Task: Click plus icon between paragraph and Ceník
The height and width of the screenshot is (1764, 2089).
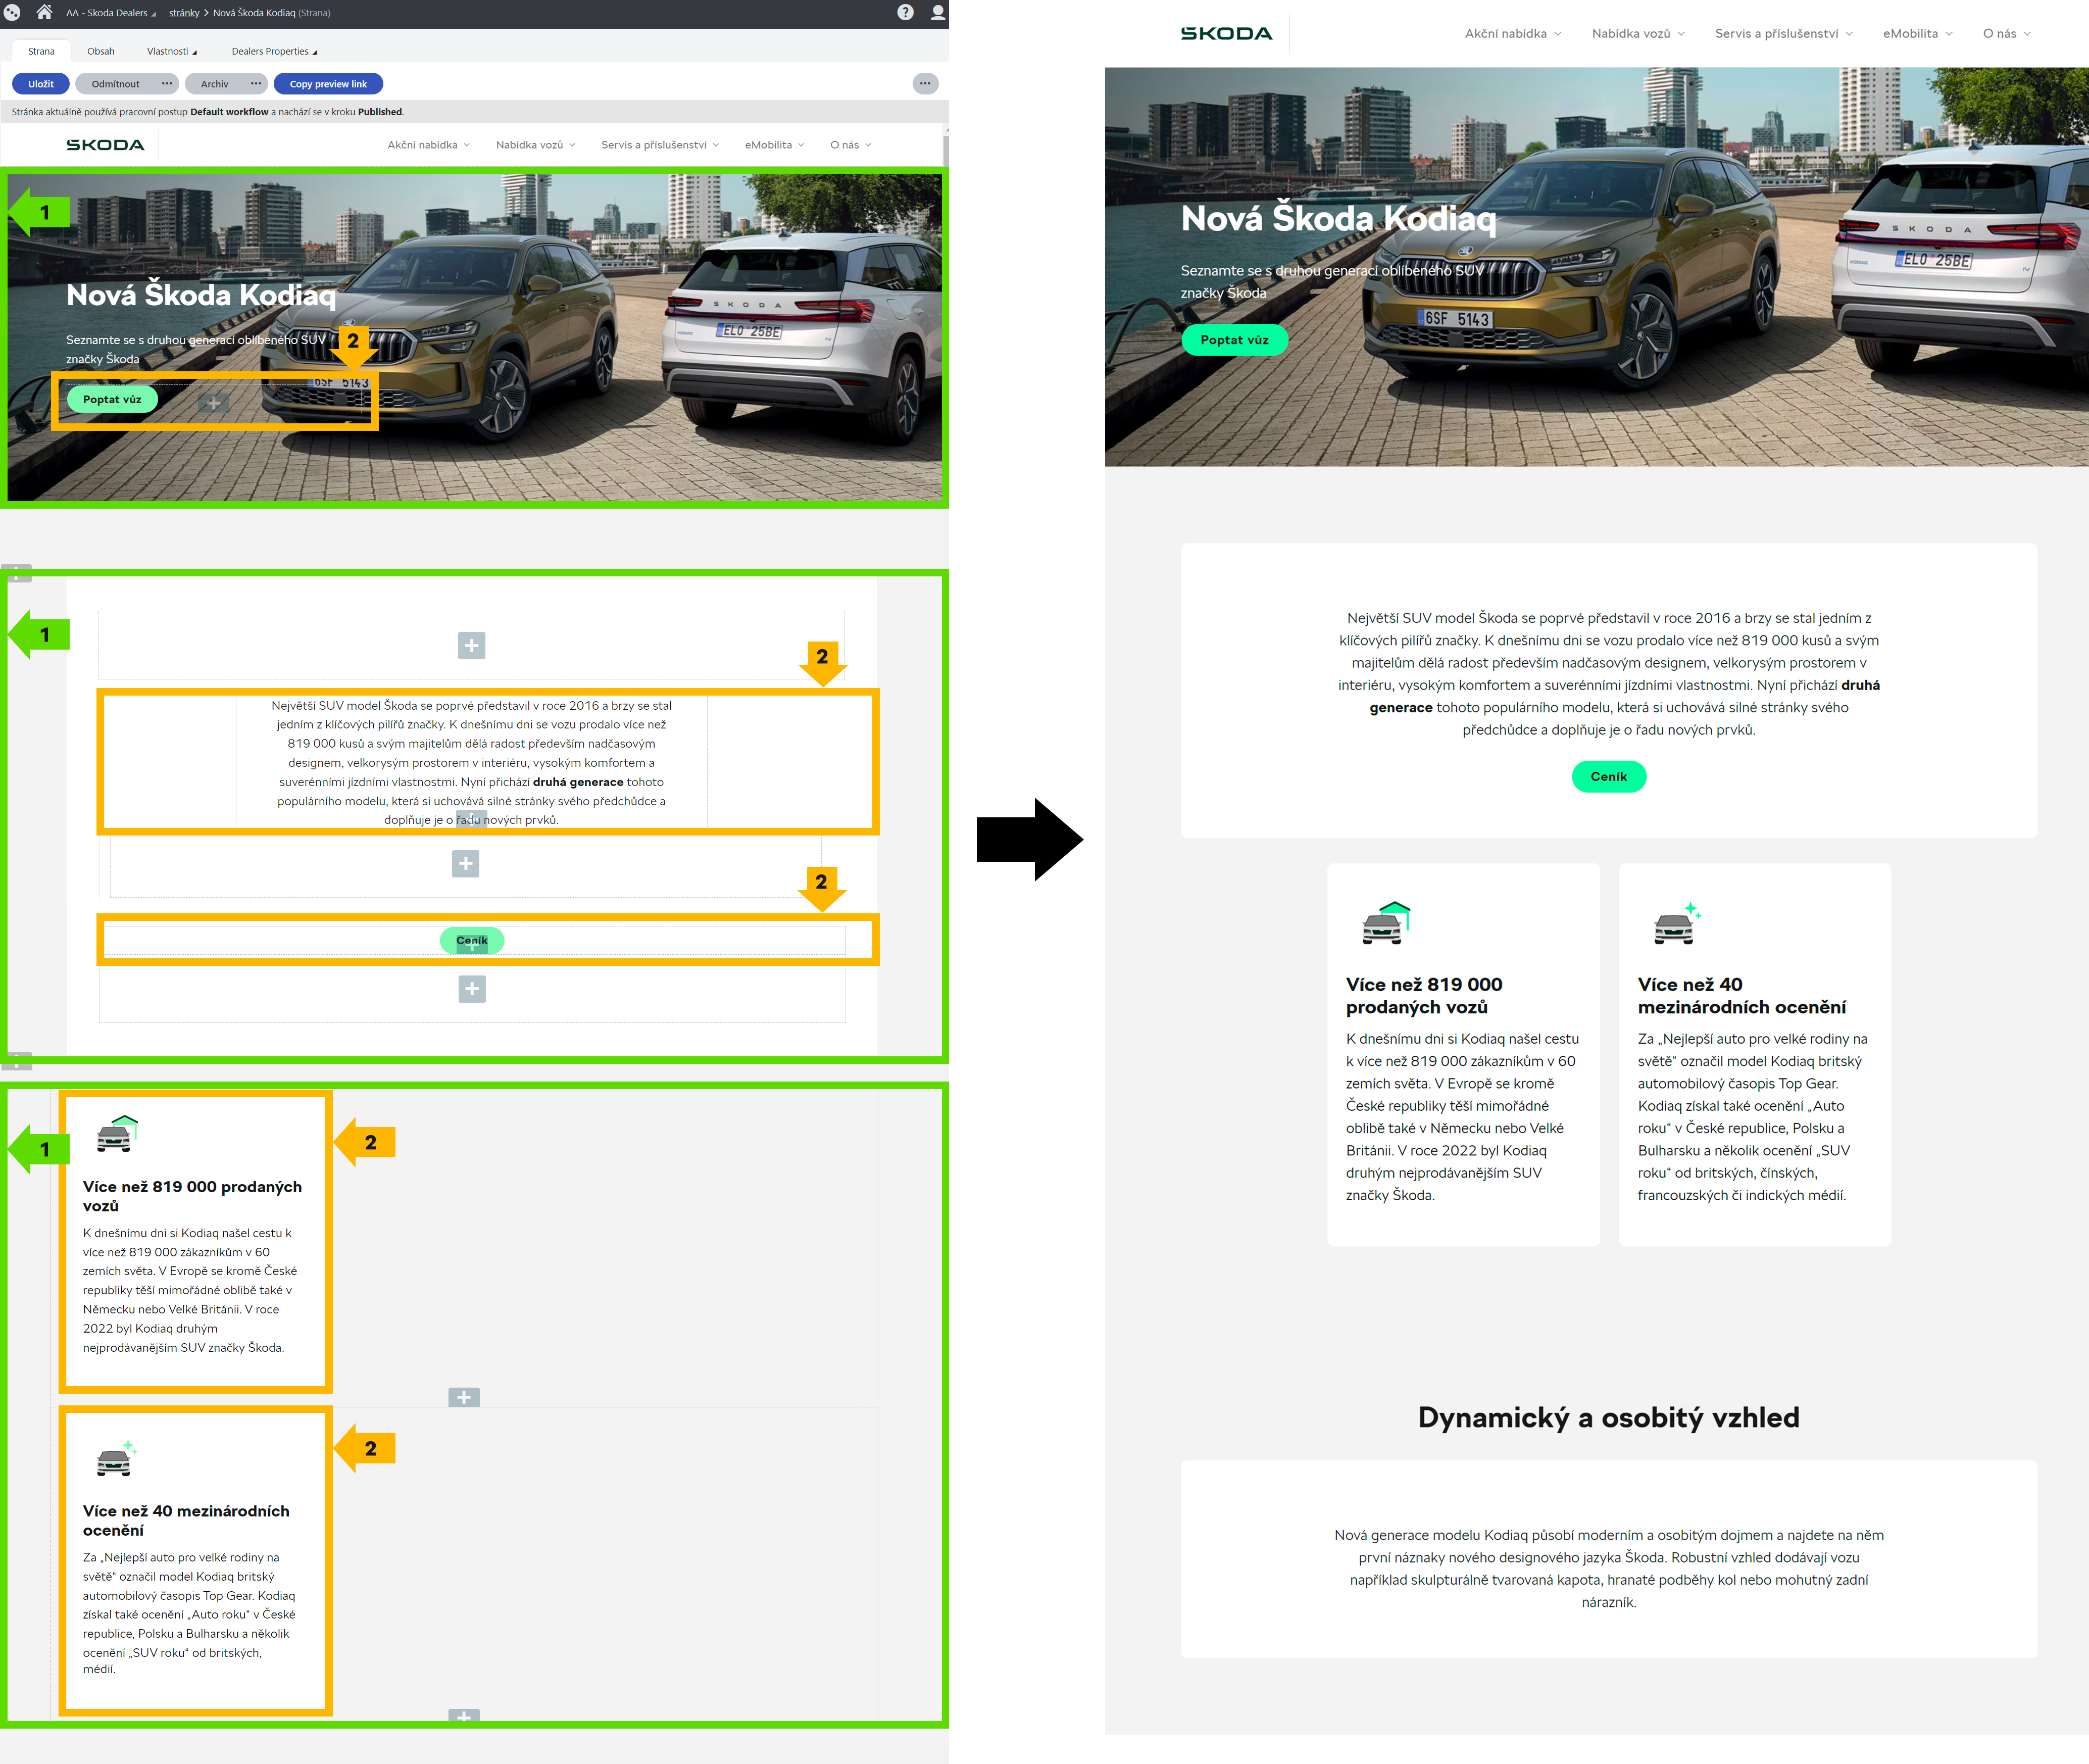Action: 466,863
